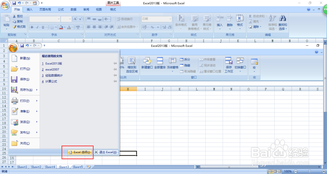Viewport: 327px width, 174px height.
Task: Expand the Save As (另存为) submenu arrow
Action: 37,90
